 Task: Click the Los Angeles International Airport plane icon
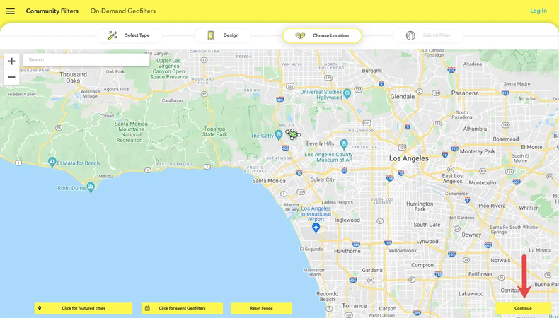pyautogui.click(x=316, y=228)
